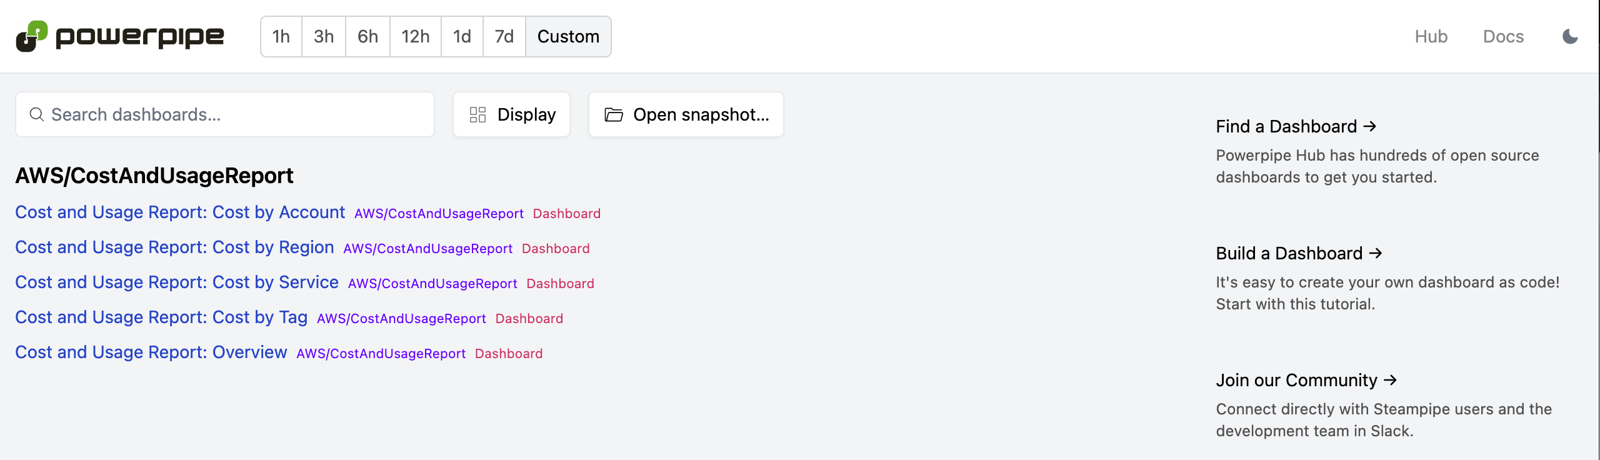Click the magnifier icon in the search box
Image resolution: width=1600 pixels, height=460 pixels.
coord(37,114)
